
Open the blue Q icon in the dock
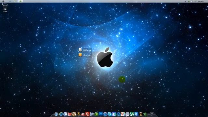click(x=118, y=114)
